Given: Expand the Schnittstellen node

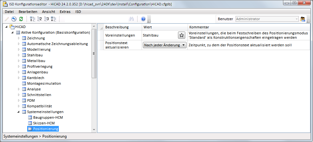Looking at the screenshot, I should tap(19, 95).
